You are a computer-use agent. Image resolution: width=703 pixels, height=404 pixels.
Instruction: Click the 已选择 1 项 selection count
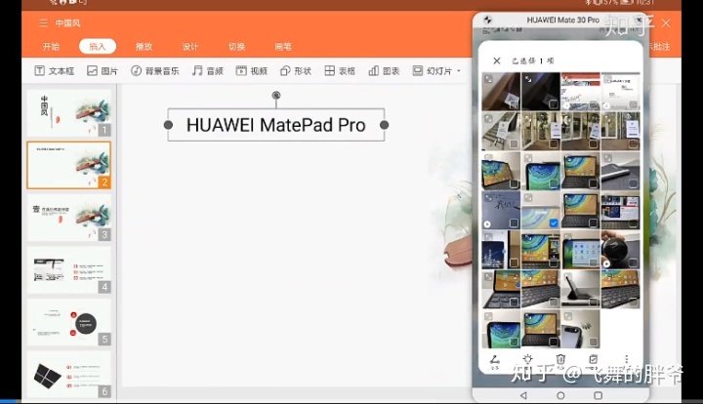coord(533,61)
